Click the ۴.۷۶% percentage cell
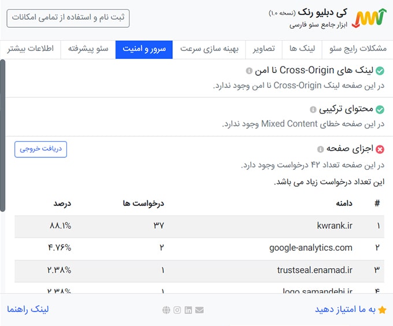Viewport: 393px width, 326px height. coord(60,248)
